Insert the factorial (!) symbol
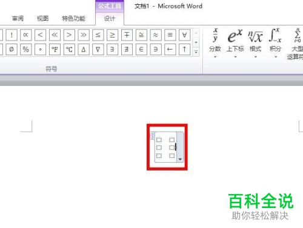 12,35
